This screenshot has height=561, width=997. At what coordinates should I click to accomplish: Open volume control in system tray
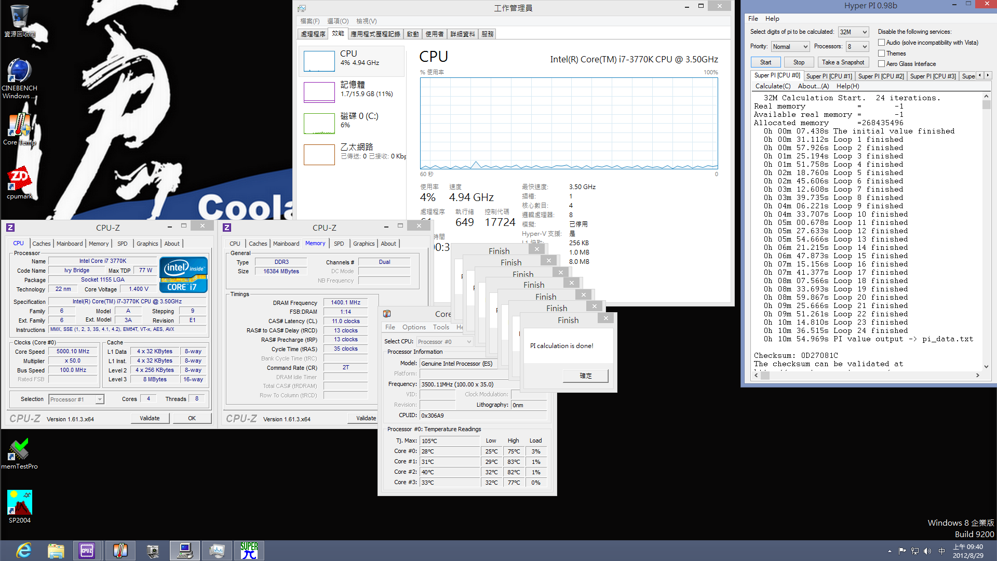(927, 551)
